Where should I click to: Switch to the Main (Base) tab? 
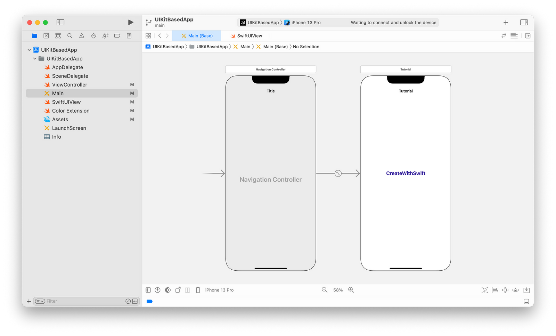click(197, 35)
